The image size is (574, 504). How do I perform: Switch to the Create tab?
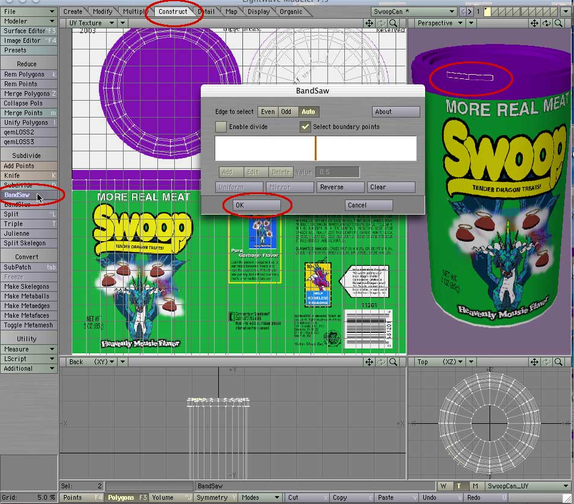(x=73, y=11)
